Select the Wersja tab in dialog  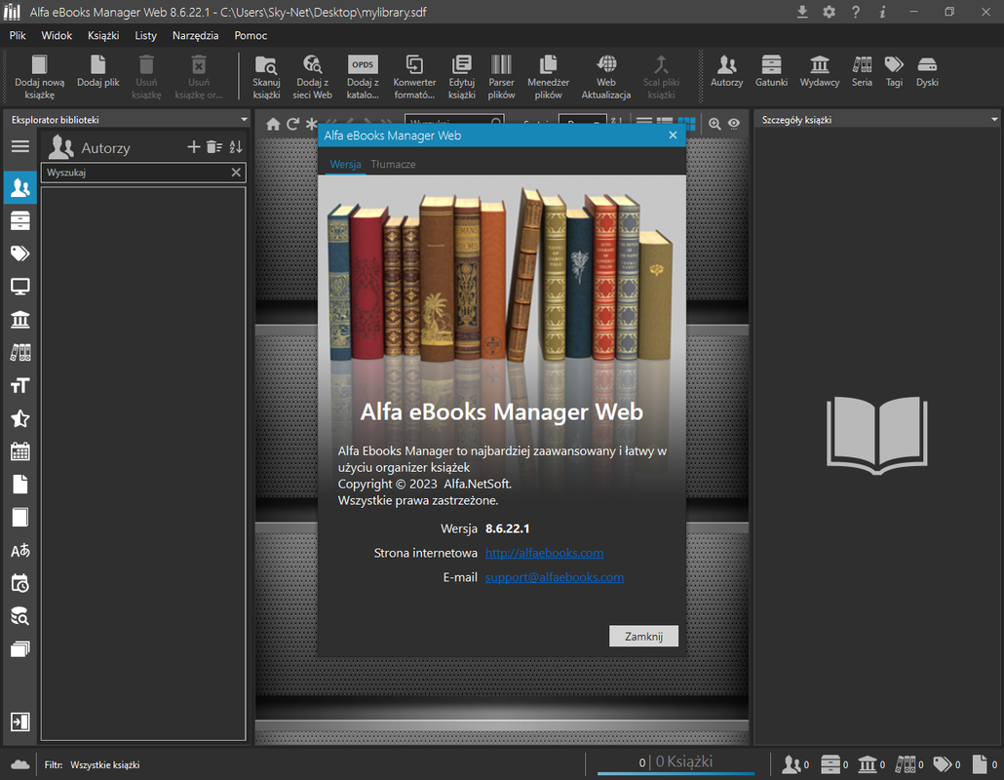(345, 164)
